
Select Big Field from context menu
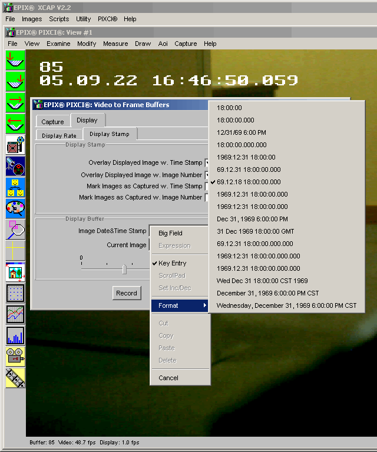[x=180, y=233]
